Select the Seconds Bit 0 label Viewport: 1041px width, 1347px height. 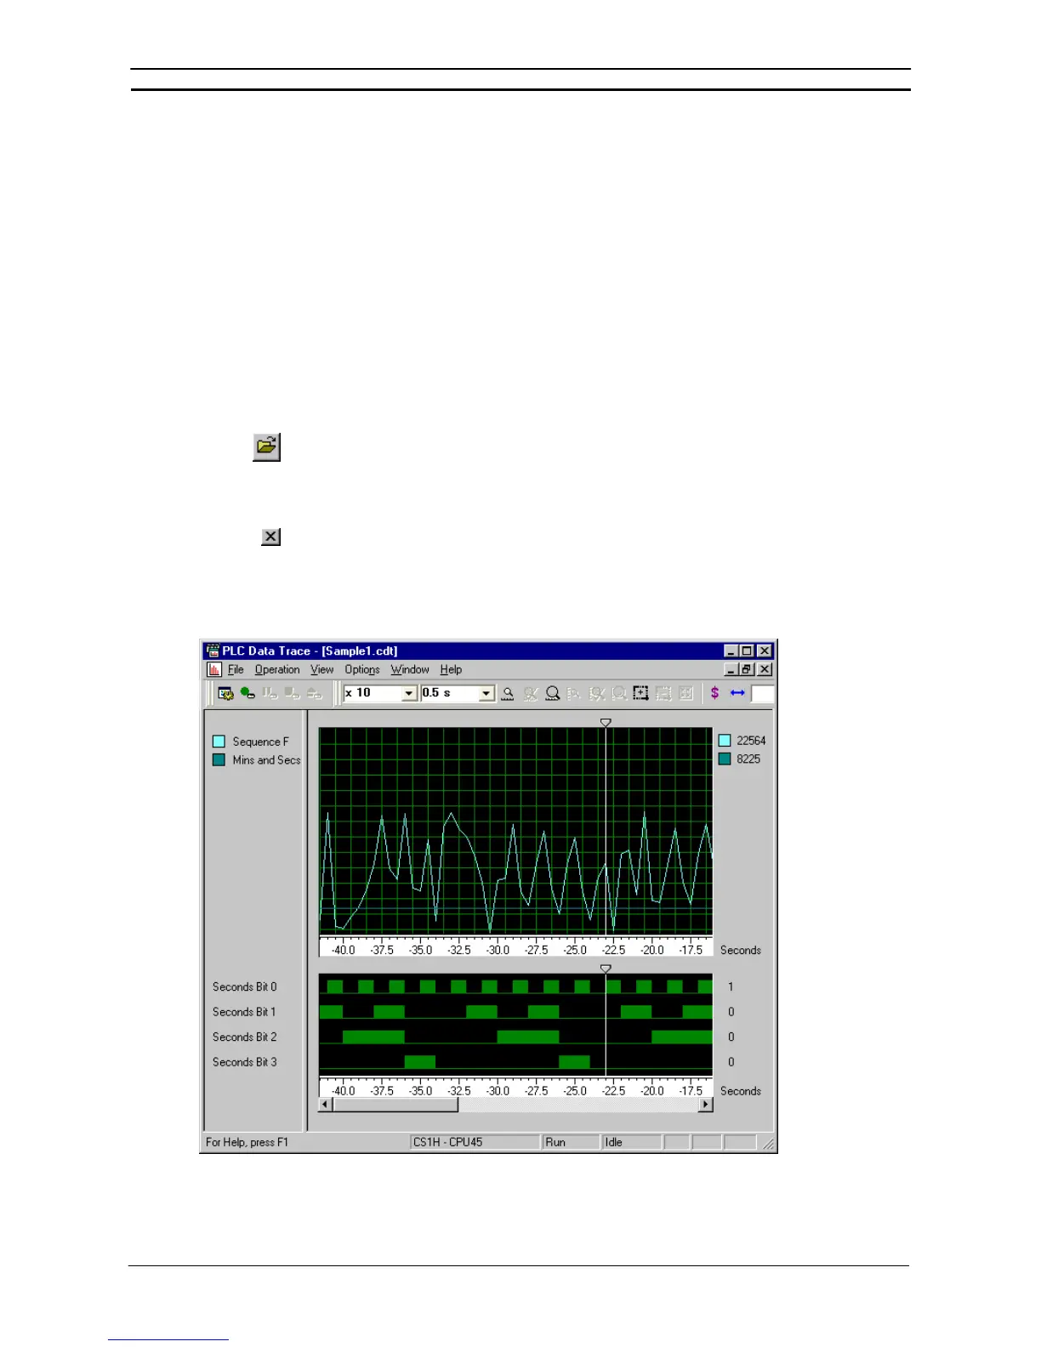click(244, 987)
